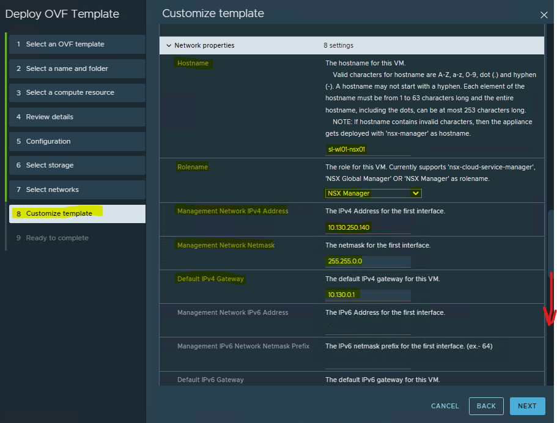Click the Next button
Screen dimensions: 557x423
[x=527, y=406]
